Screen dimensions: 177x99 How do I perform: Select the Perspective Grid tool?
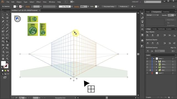tap(7, 42)
